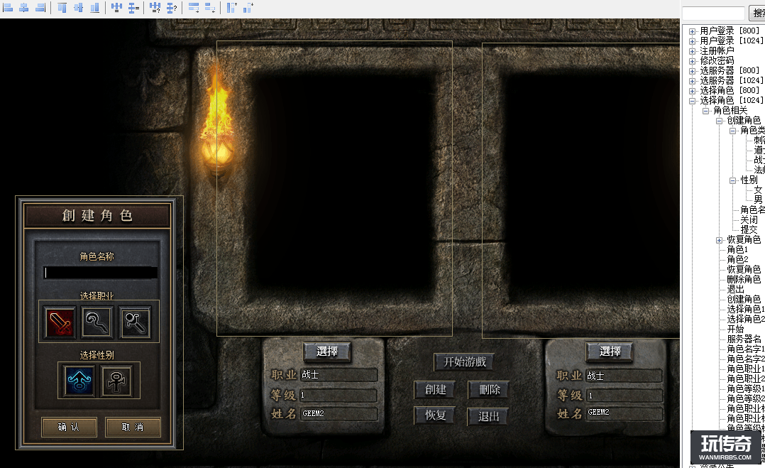Select the curved staff wizard class icon

click(x=98, y=322)
